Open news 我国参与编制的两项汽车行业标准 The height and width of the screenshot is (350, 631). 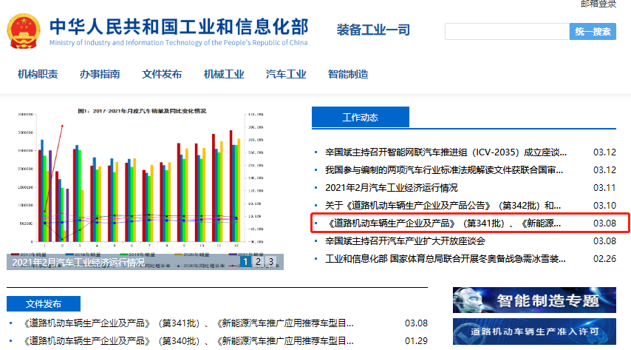[444, 170]
